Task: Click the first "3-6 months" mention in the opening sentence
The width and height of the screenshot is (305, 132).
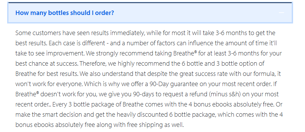Action: [231, 33]
